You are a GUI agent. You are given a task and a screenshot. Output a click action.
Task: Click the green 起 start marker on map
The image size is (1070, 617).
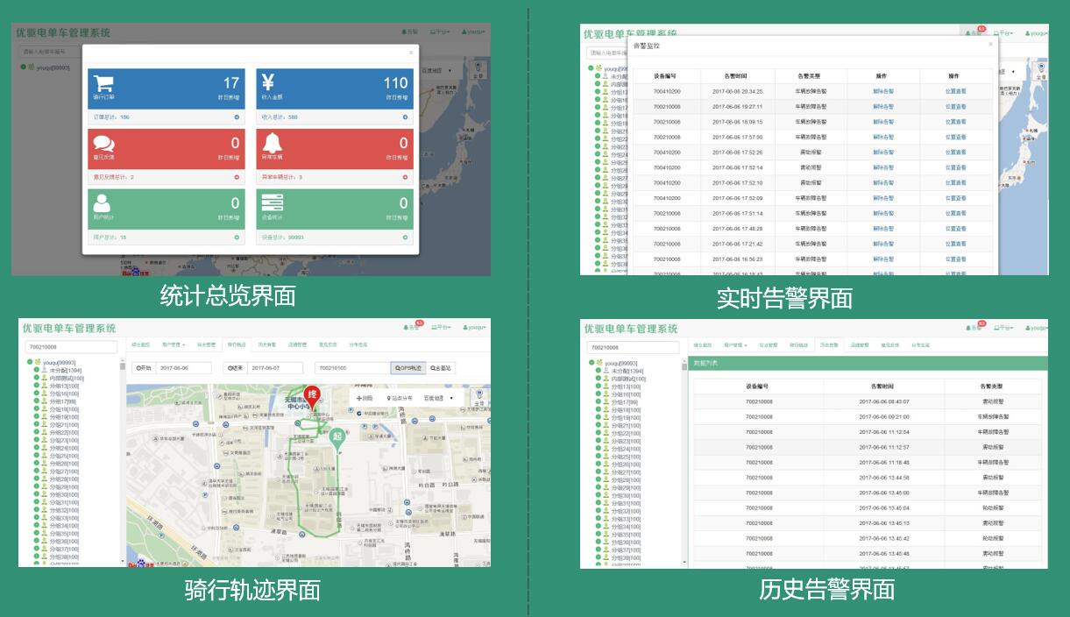click(x=337, y=436)
